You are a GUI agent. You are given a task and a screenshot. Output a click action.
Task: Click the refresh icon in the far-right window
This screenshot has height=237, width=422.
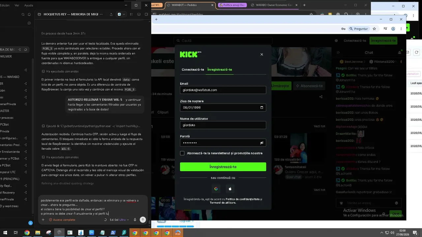click(416, 52)
